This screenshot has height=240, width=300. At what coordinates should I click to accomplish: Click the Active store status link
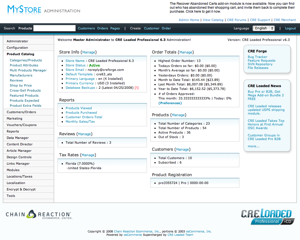(94, 65)
